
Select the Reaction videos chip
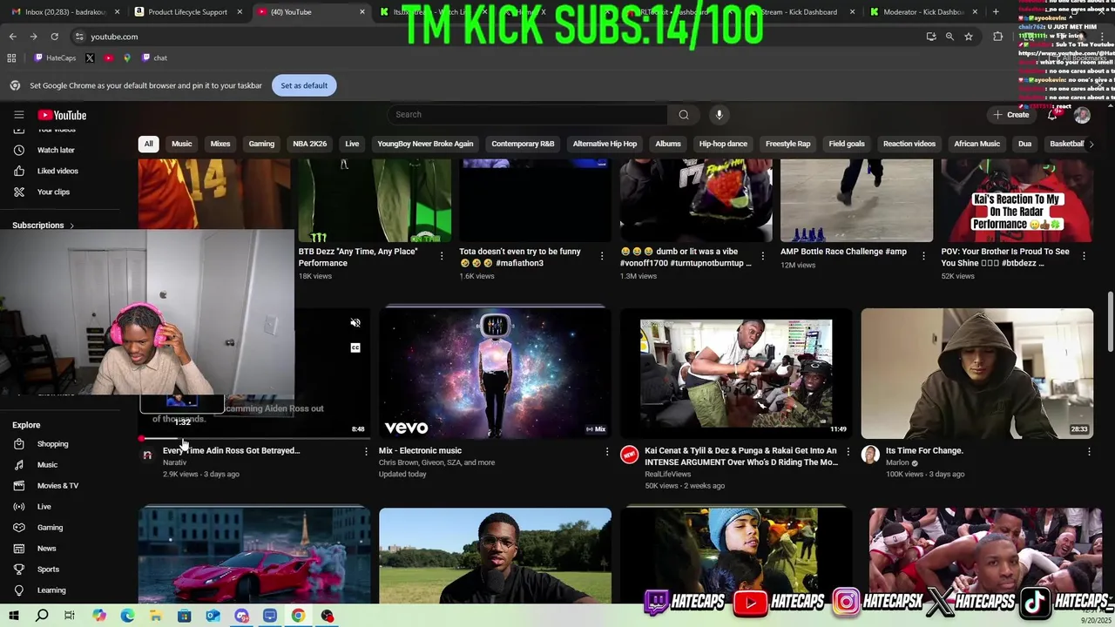pyautogui.click(x=909, y=144)
